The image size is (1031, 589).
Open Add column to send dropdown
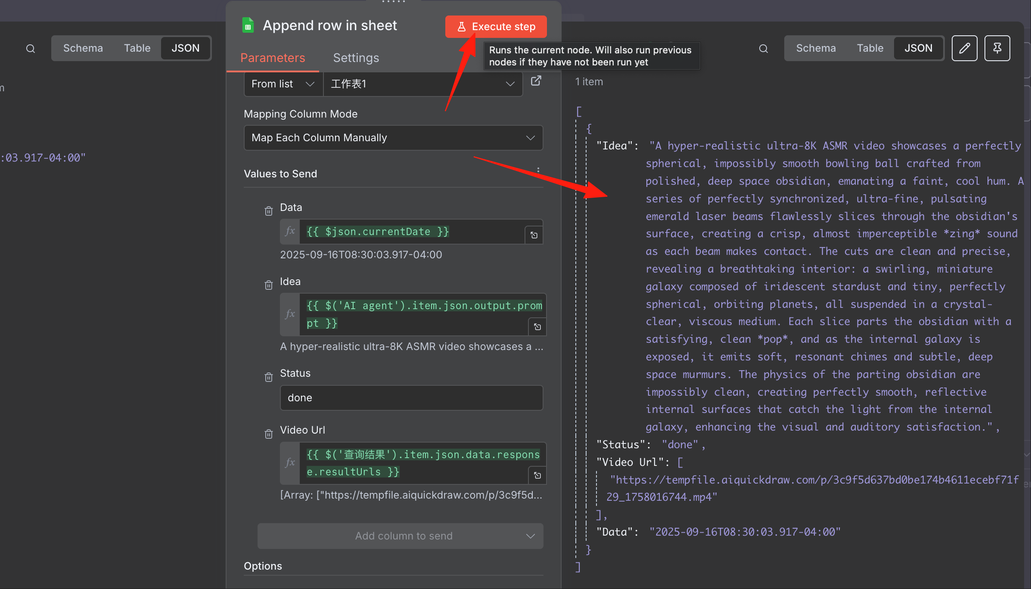(x=400, y=536)
